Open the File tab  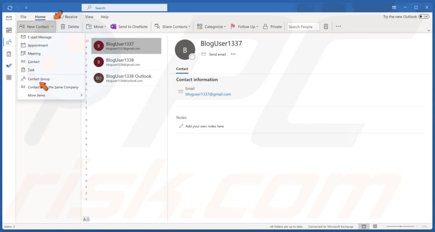click(23, 17)
